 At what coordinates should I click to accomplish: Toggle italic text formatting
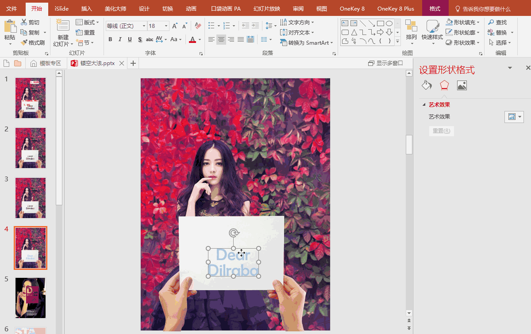[120, 39]
